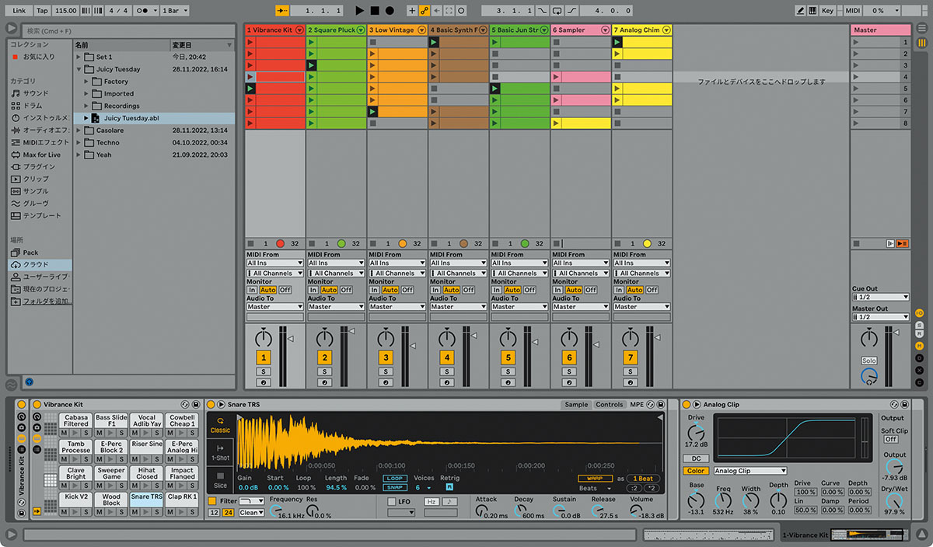Viewport: 933px width, 547px height.
Task: Select the Kick V2 drum pad
Action: pyautogui.click(x=76, y=500)
